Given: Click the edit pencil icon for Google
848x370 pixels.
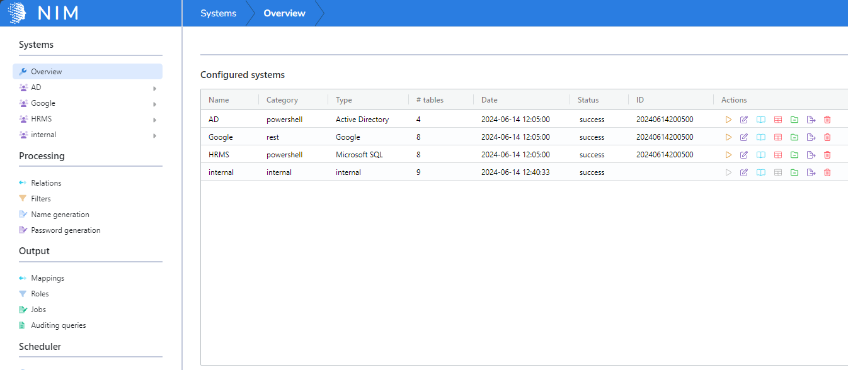Looking at the screenshot, I should click(x=744, y=137).
